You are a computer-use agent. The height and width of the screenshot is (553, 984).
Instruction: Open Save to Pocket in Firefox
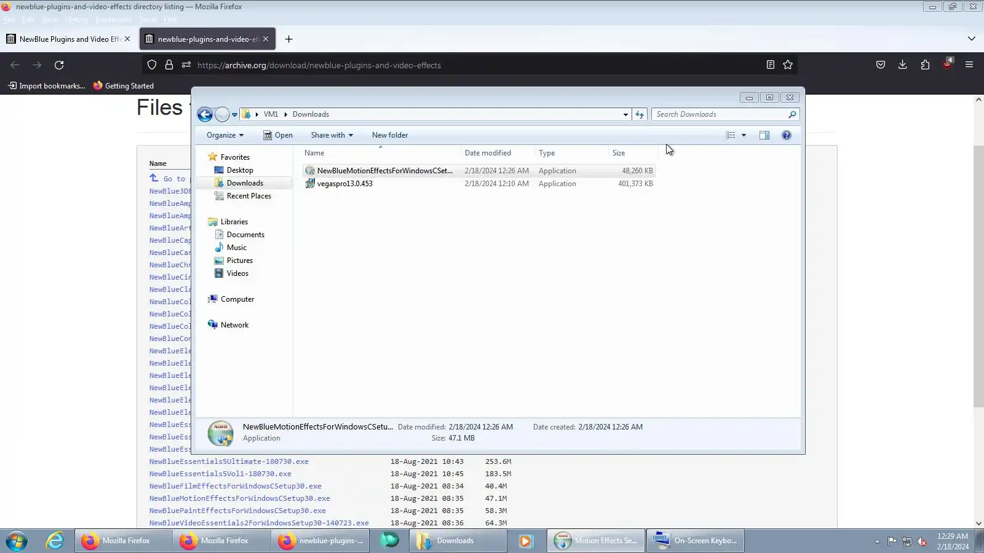point(881,65)
